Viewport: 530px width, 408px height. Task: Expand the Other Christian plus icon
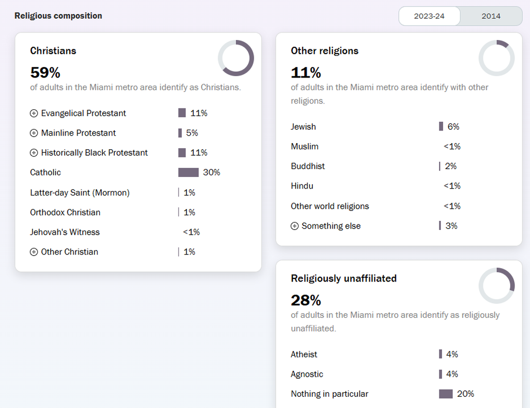point(34,252)
